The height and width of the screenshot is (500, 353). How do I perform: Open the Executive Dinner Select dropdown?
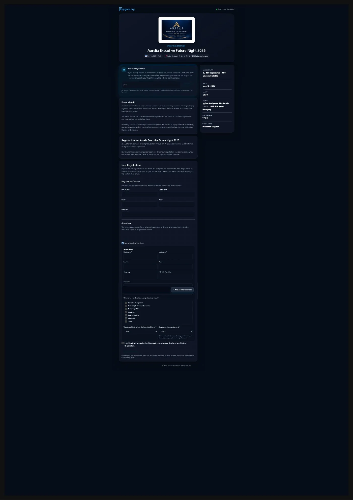[140, 332]
